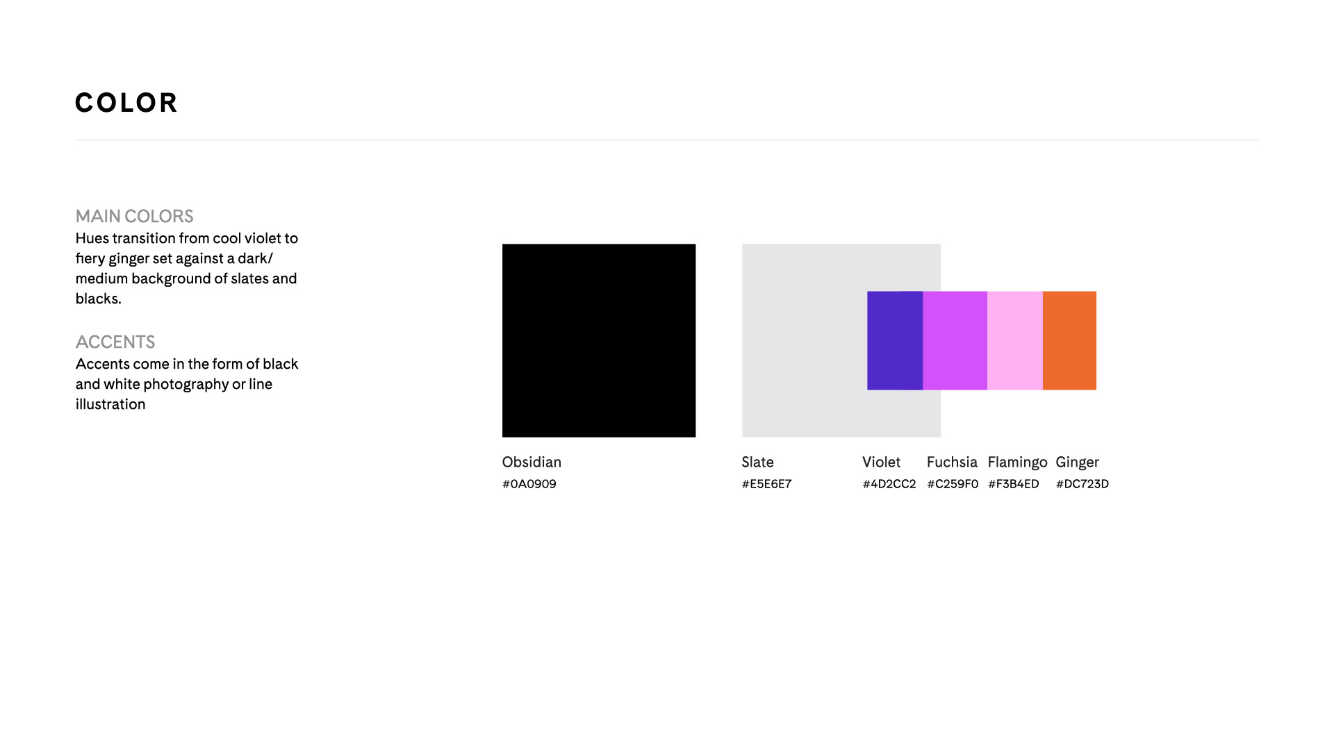Click the Obsidian label text
The image size is (1334, 750).
pos(532,462)
